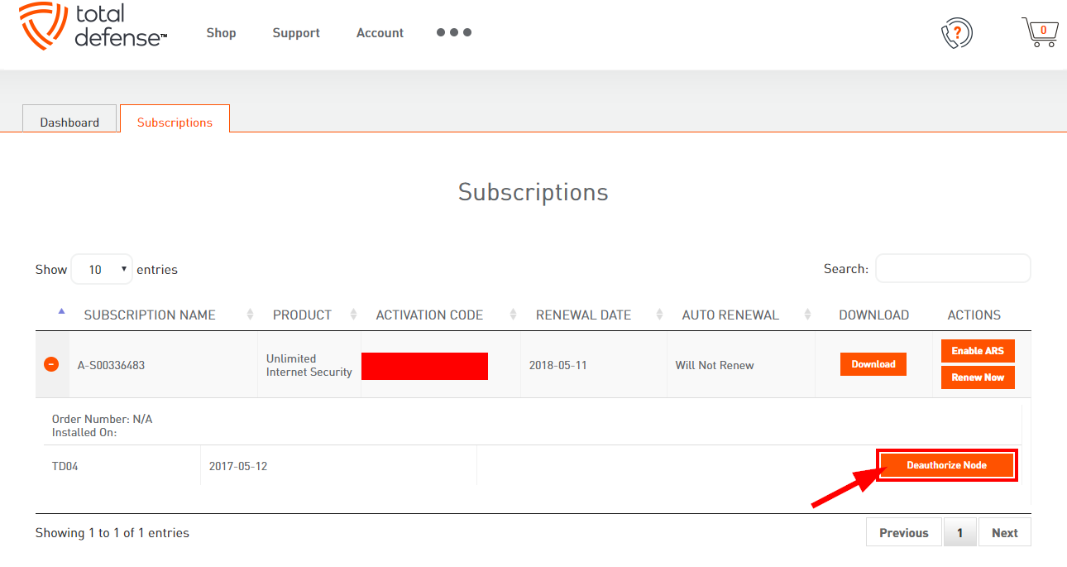The image size is (1067, 567).
Task: Select page 1 in pagination
Action: coord(959,532)
